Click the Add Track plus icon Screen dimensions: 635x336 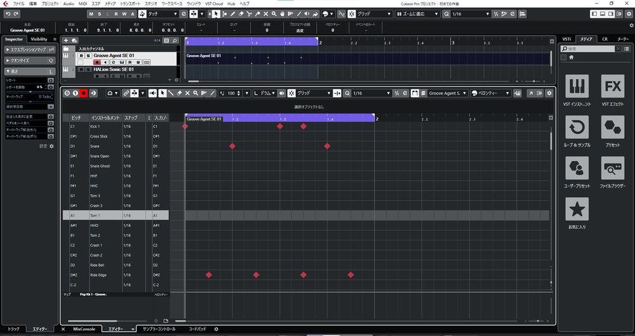click(66, 41)
